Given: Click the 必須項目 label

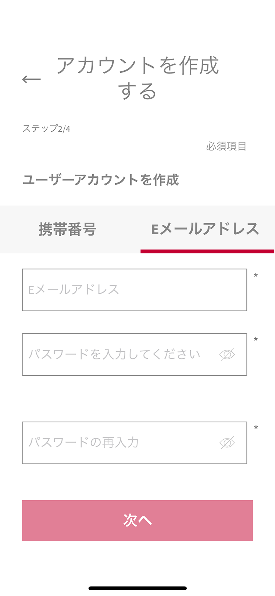Looking at the screenshot, I should (226, 146).
